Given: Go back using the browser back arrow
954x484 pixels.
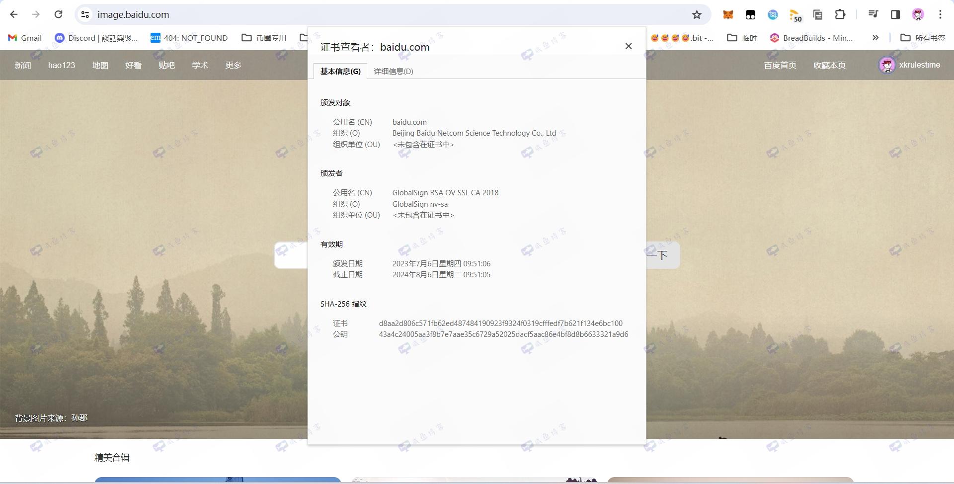Looking at the screenshot, I should pyautogui.click(x=14, y=14).
